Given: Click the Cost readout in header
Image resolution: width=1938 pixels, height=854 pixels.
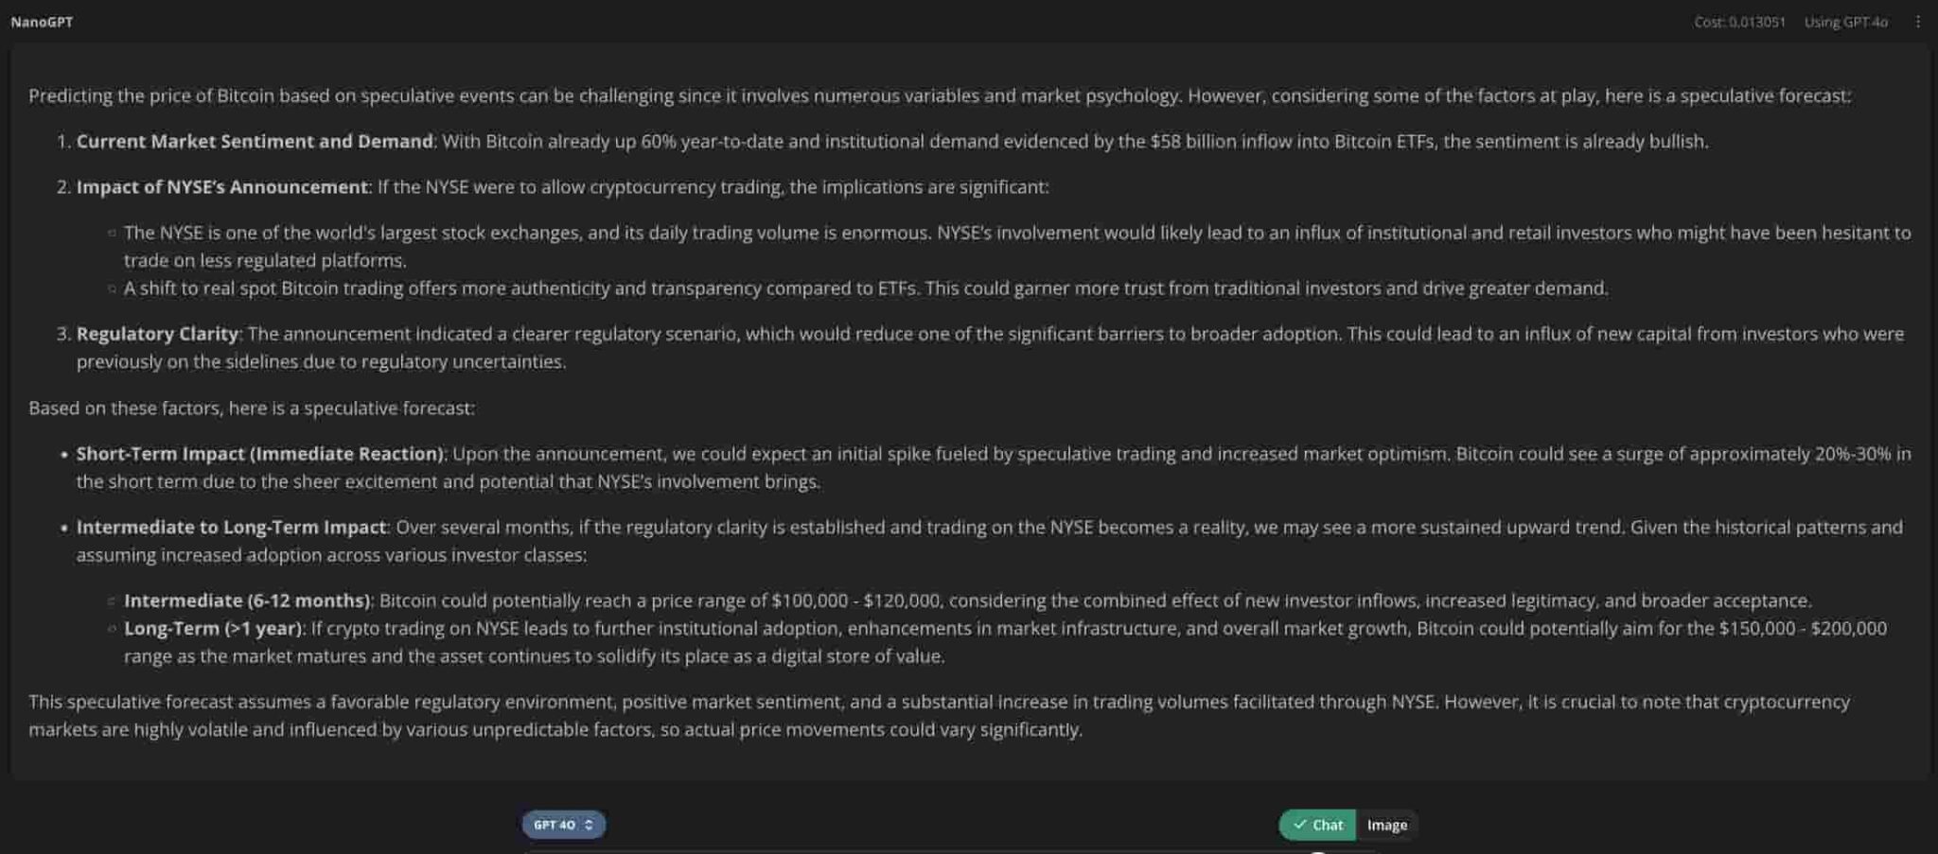Looking at the screenshot, I should pos(1739,22).
